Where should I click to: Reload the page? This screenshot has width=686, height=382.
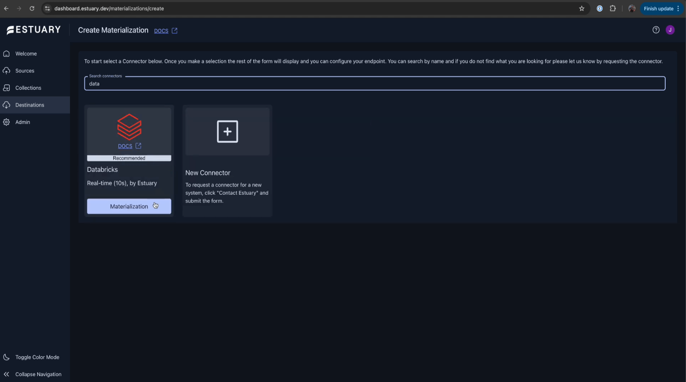coord(32,8)
